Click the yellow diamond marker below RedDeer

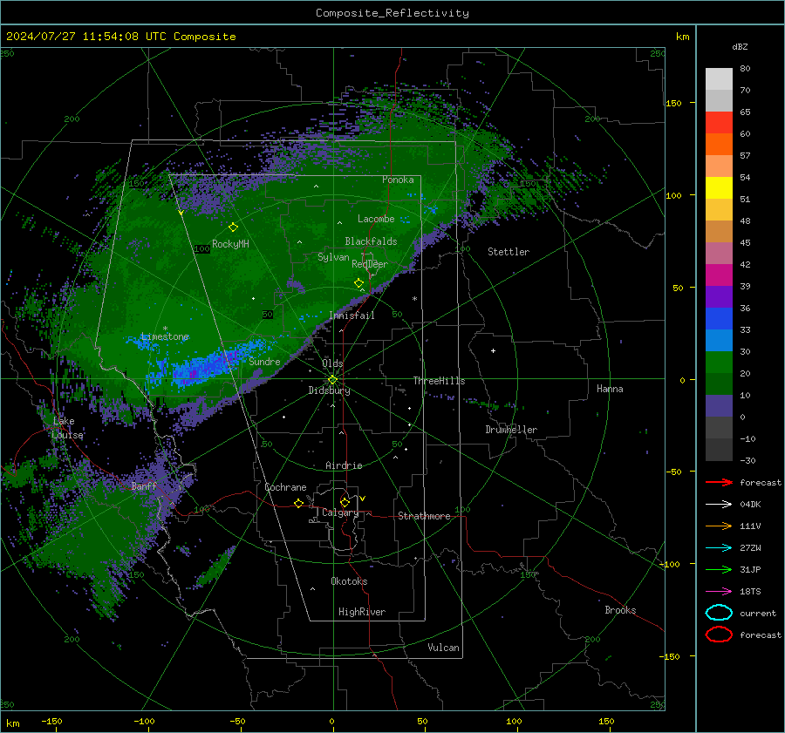(359, 283)
